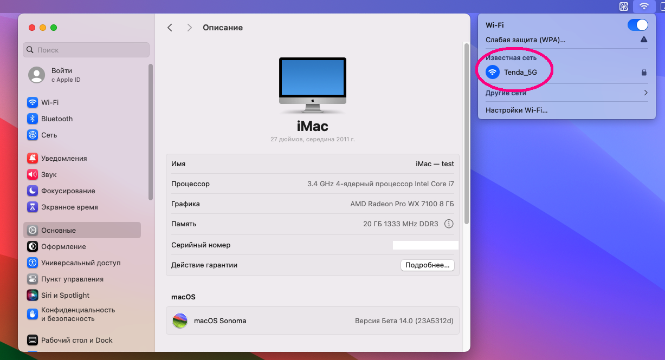This screenshot has height=360, width=665.
Task: Select the Звук speaker icon
Action: pos(33,174)
